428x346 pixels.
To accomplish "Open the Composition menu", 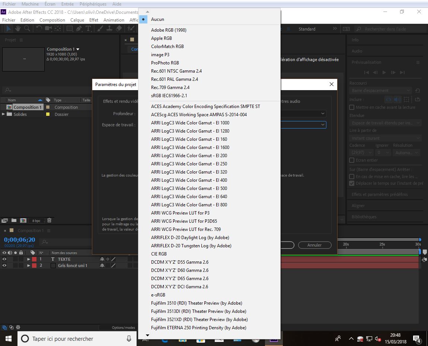I will coord(52,20).
